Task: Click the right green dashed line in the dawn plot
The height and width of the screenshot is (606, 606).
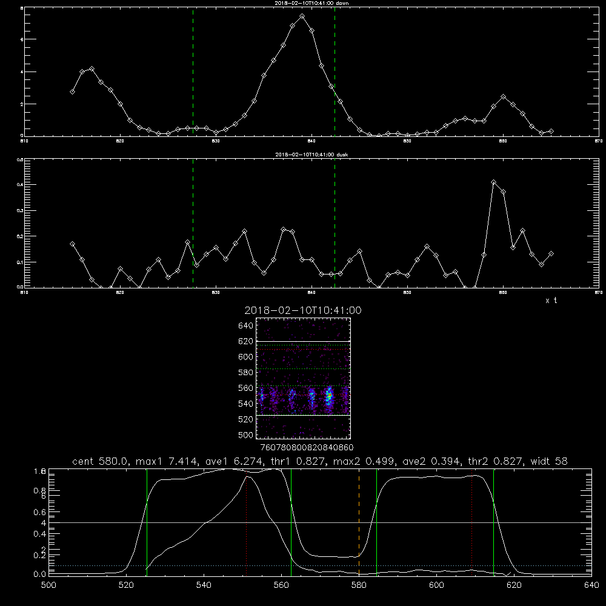Action: pos(335,72)
